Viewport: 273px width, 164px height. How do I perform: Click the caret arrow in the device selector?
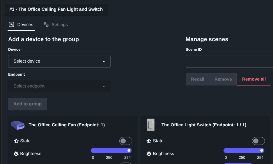click(104, 61)
